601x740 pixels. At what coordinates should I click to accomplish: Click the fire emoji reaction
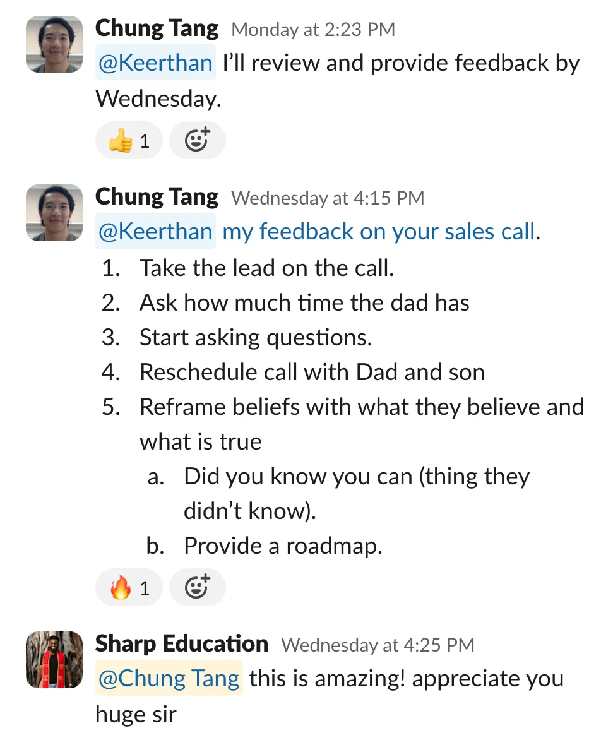coord(129,588)
